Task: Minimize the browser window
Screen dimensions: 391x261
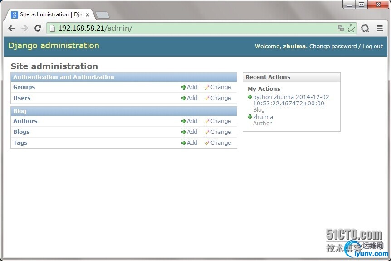Action: point(349,5)
